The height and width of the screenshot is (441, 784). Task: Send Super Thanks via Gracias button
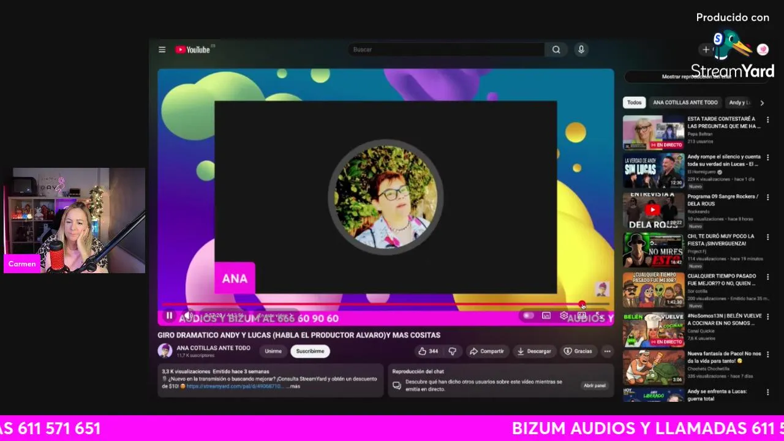click(578, 351)
